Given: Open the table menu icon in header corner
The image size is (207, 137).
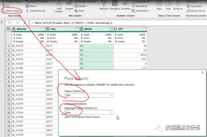Looking at the screenshot, I should [9, 29].
